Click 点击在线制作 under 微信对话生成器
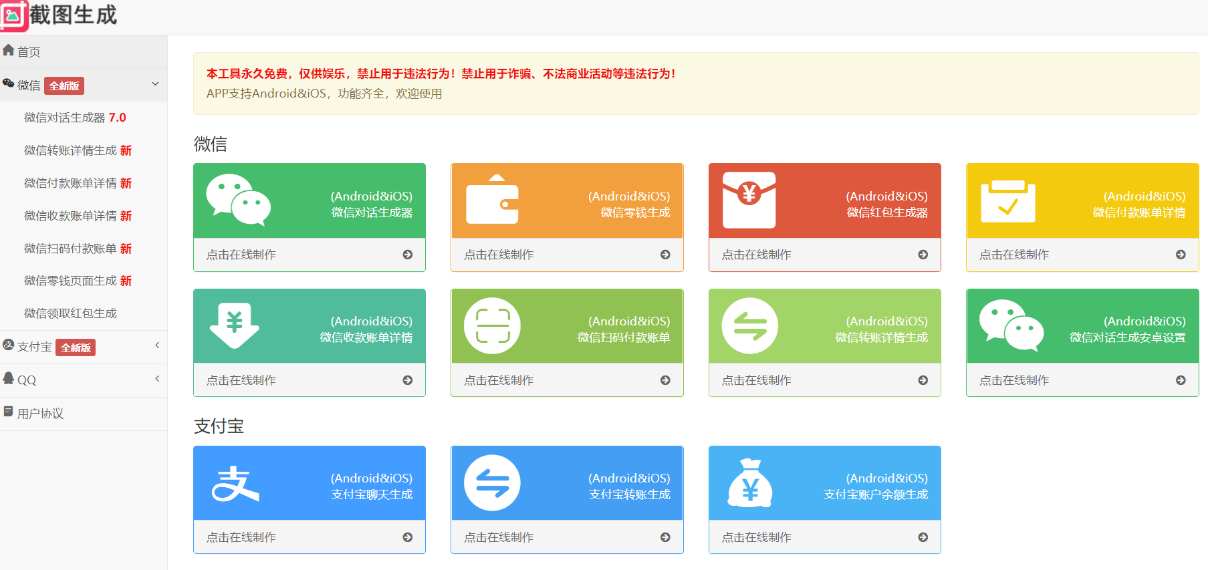The image size is (1208, 570). pos(241,255)
